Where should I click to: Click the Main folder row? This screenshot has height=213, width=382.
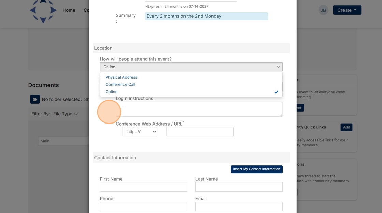click(x=63, y=141)
